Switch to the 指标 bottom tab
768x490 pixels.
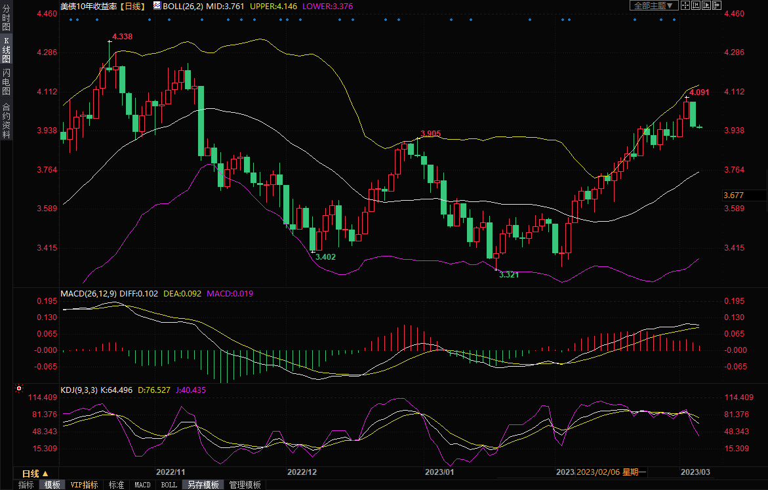point(26,485)
